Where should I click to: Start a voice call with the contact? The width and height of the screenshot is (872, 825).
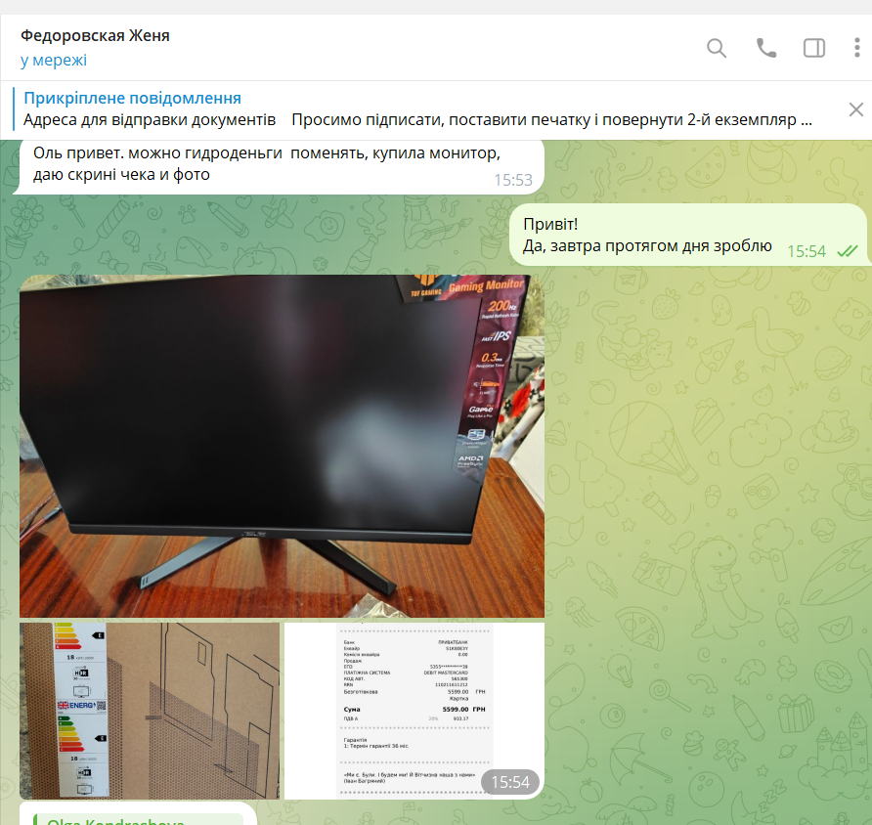click(x=766, y=48)
